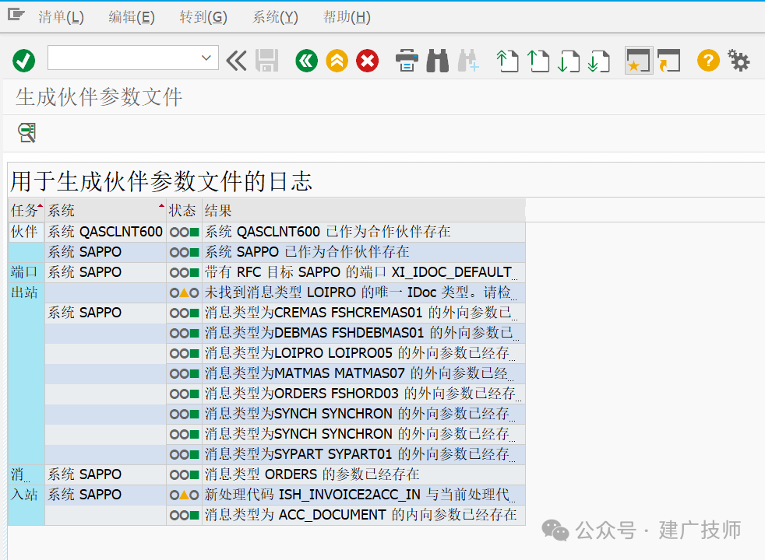Select the 入站 task cell
Screen dimensions: 765x560
26,495
